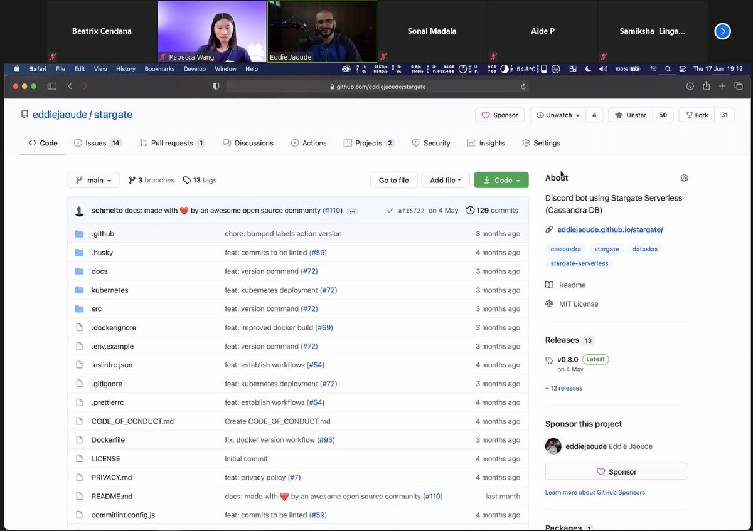This screenshot has width=753, height=531.
Task: Click the Safari sidebar toggle icon
Action: tap(52, 86)
